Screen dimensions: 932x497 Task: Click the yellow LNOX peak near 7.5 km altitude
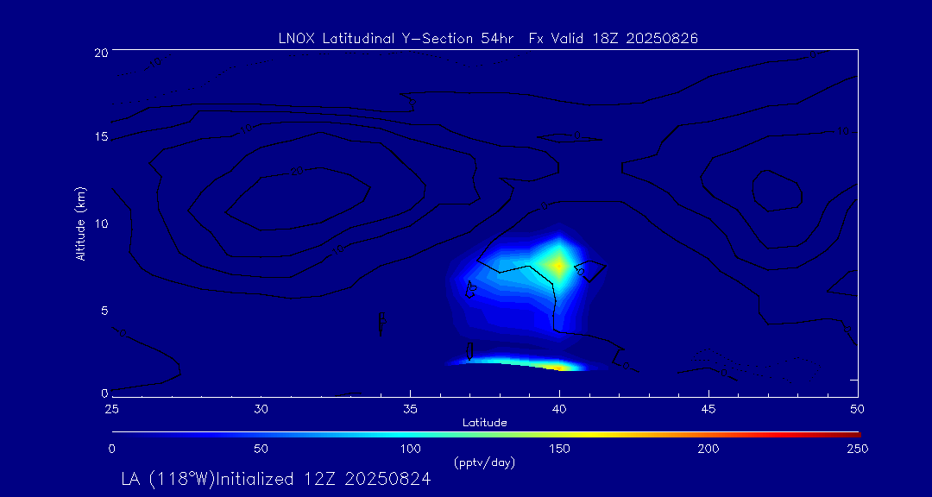(x=558, y=264)
